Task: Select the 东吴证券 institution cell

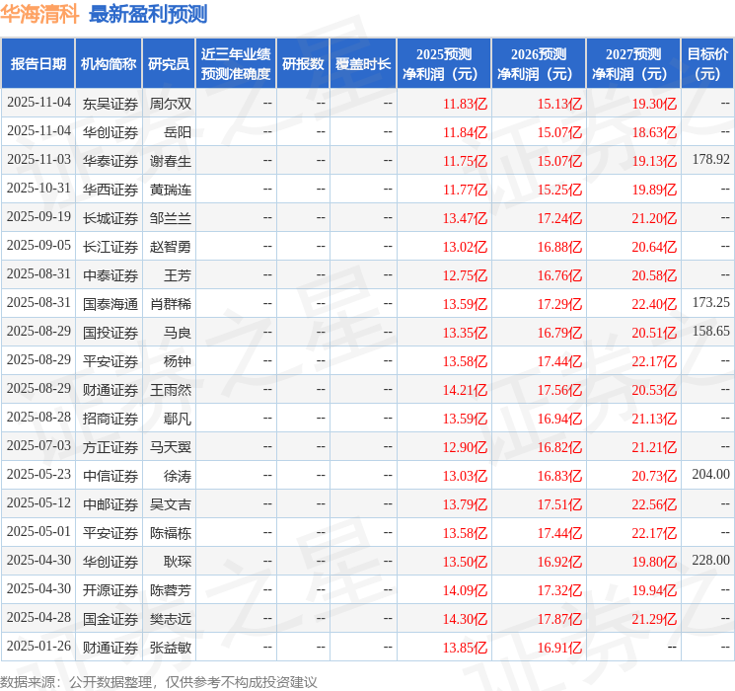Action: point(110,104)
